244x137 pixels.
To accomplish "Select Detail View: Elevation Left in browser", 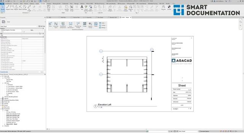I will [13, 116].
